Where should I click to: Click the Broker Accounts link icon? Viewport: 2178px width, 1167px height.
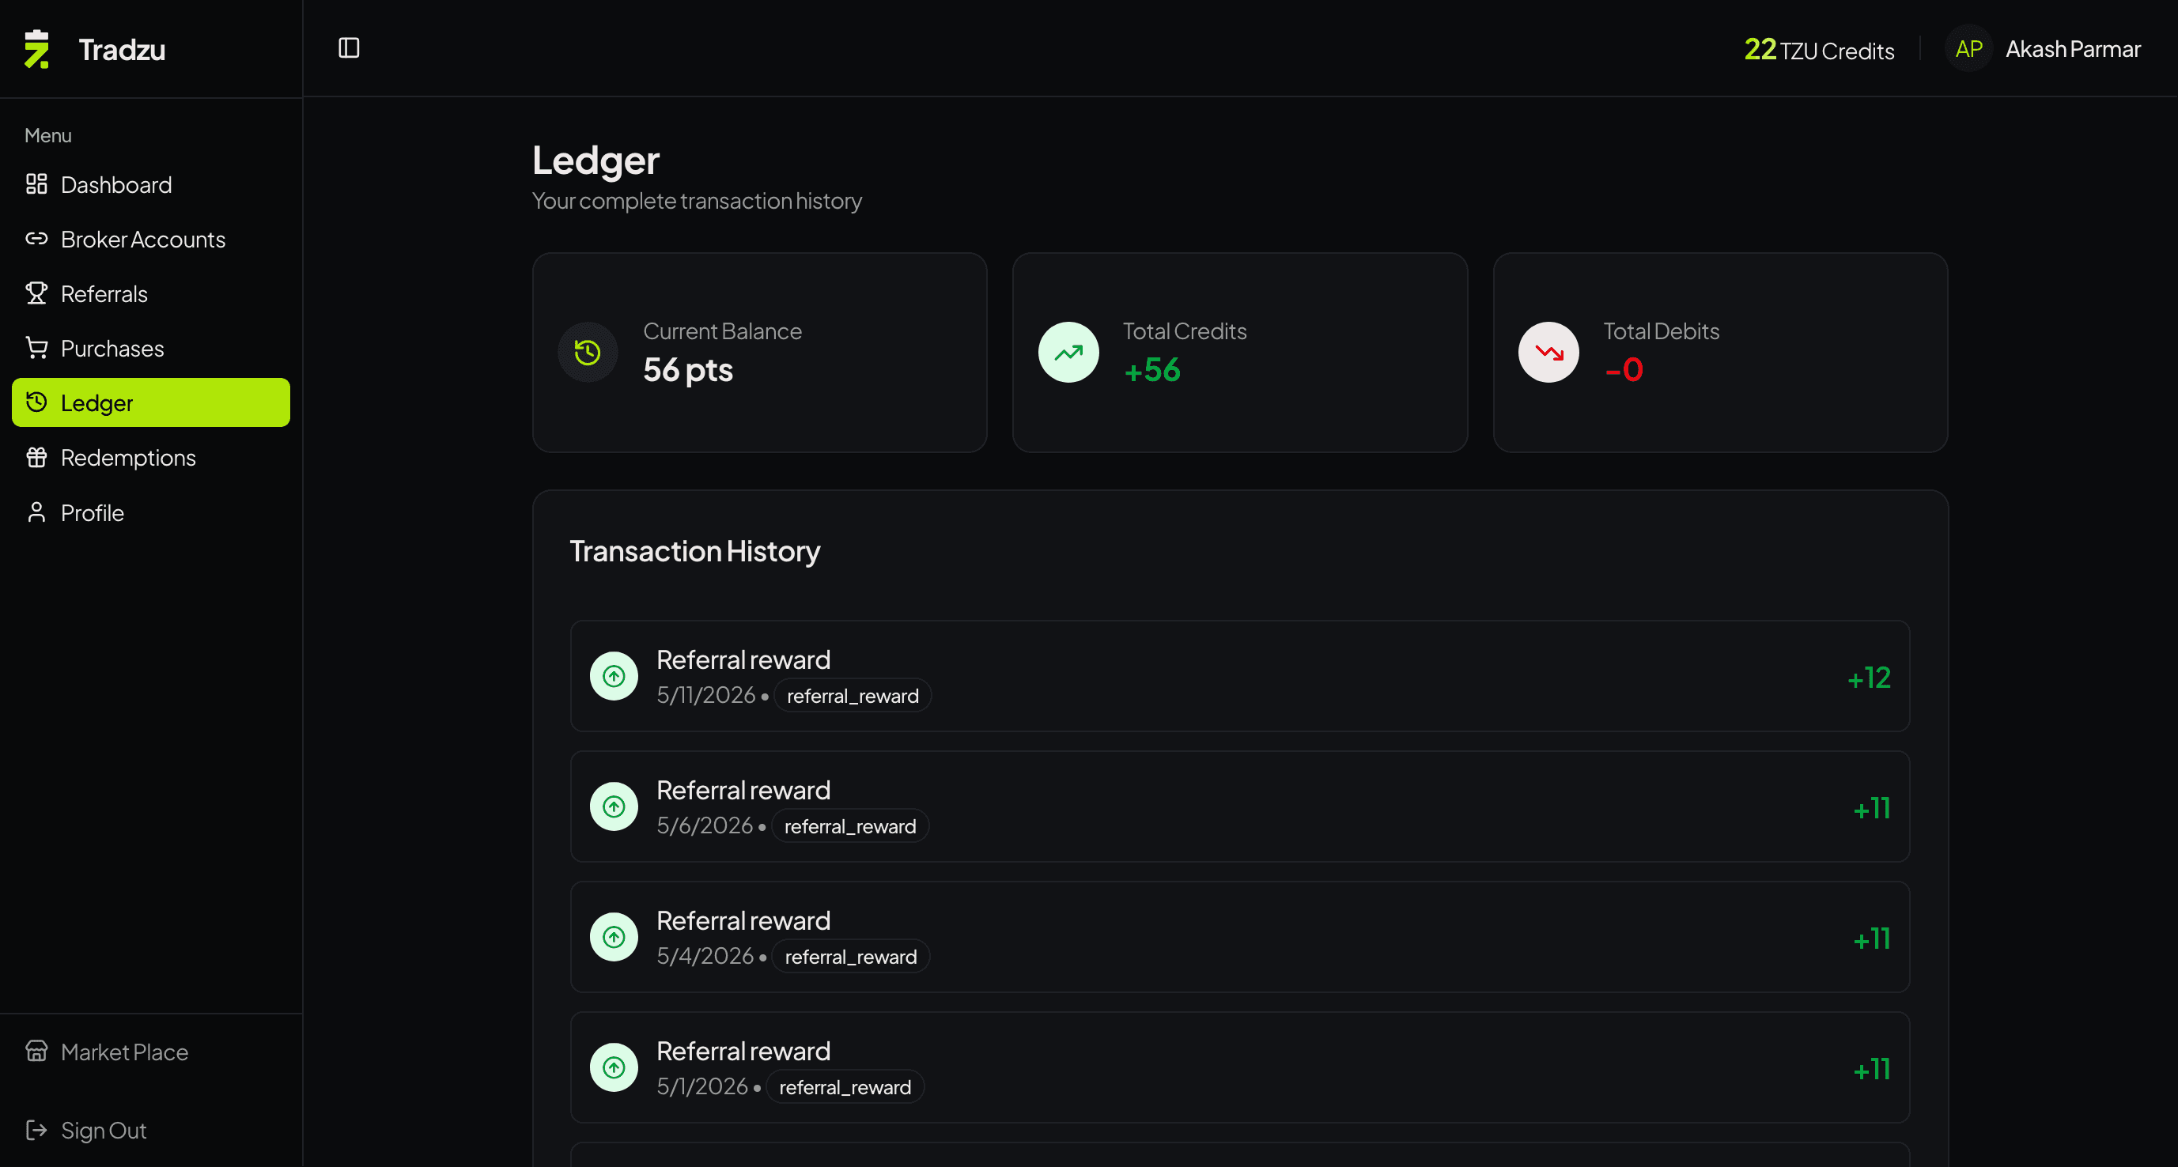click(x=36, y=239)
